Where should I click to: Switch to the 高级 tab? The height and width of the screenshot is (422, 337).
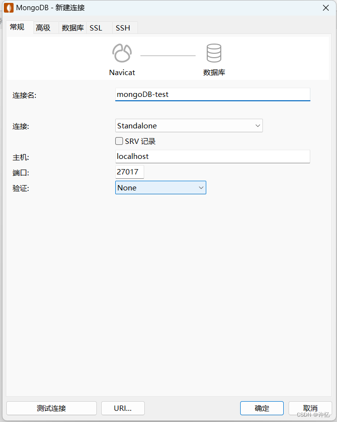click(x=46, y=28)
